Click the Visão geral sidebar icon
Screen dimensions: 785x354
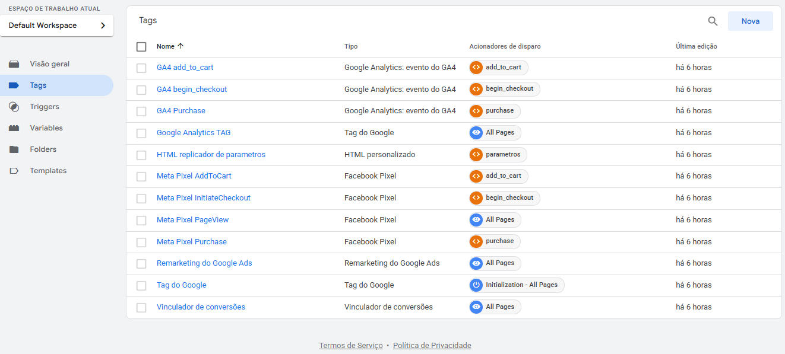(14, 64)
